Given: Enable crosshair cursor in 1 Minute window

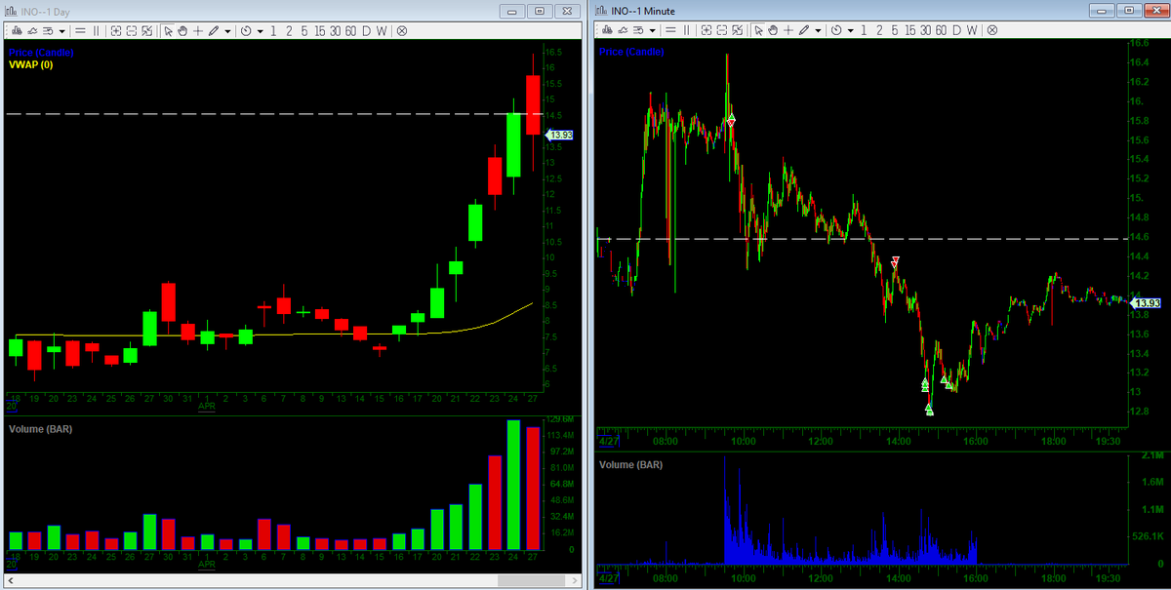Looking at the screenshot, I should [788, 30].
